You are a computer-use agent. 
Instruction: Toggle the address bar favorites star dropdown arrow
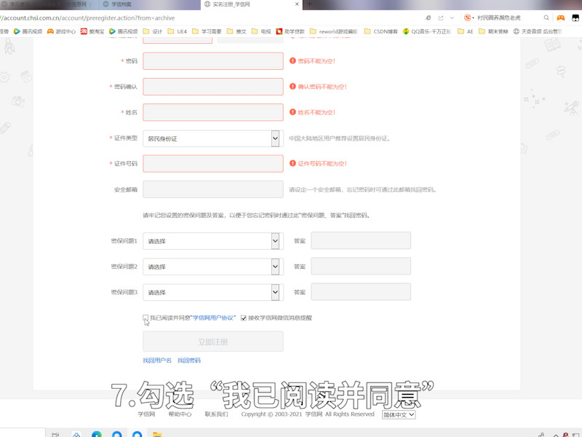click(452, 17)
